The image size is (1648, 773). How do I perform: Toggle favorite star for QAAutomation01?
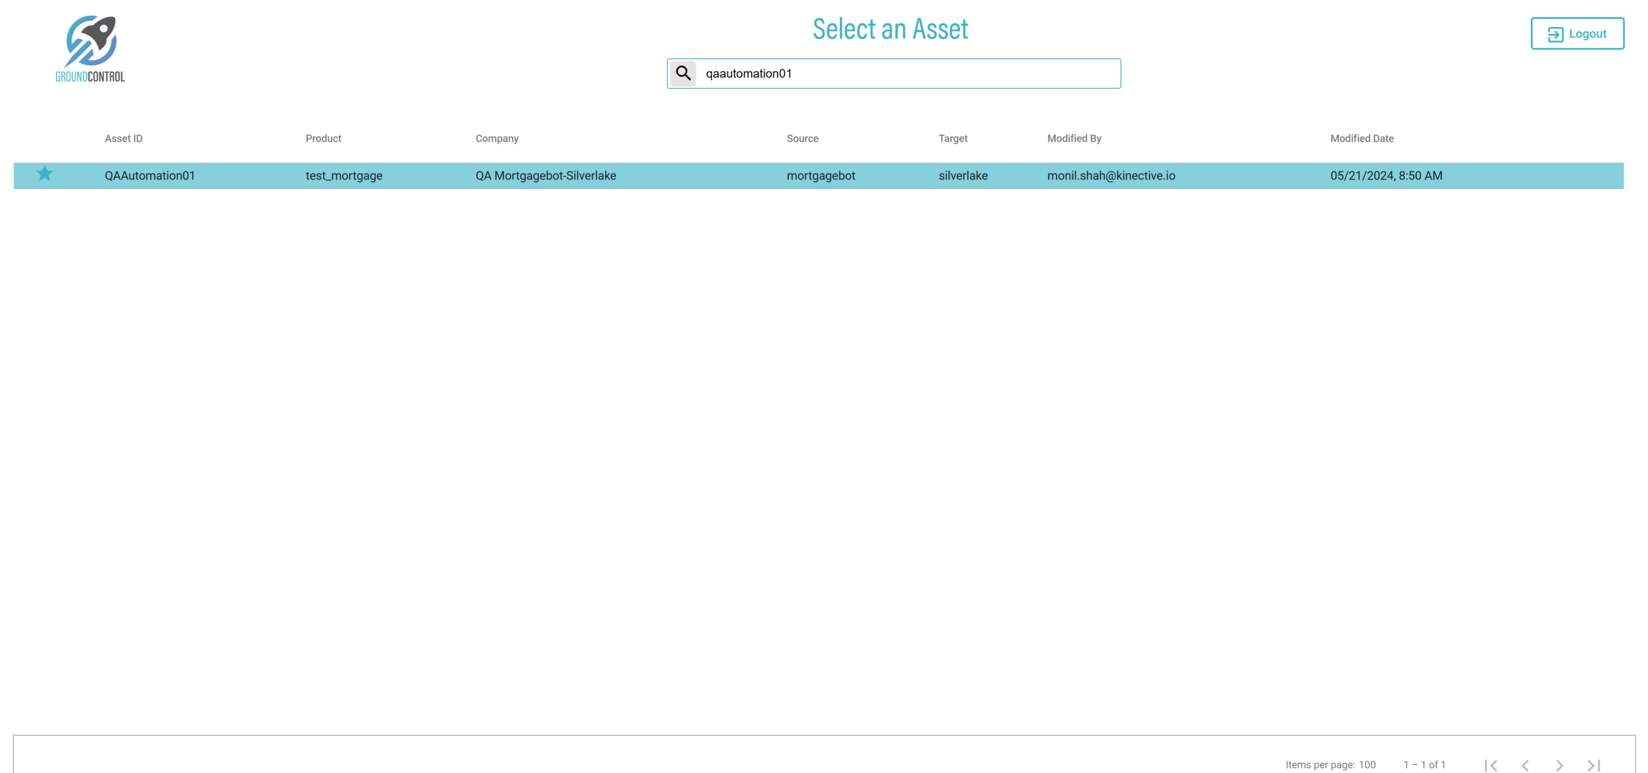tap(44, 174)
